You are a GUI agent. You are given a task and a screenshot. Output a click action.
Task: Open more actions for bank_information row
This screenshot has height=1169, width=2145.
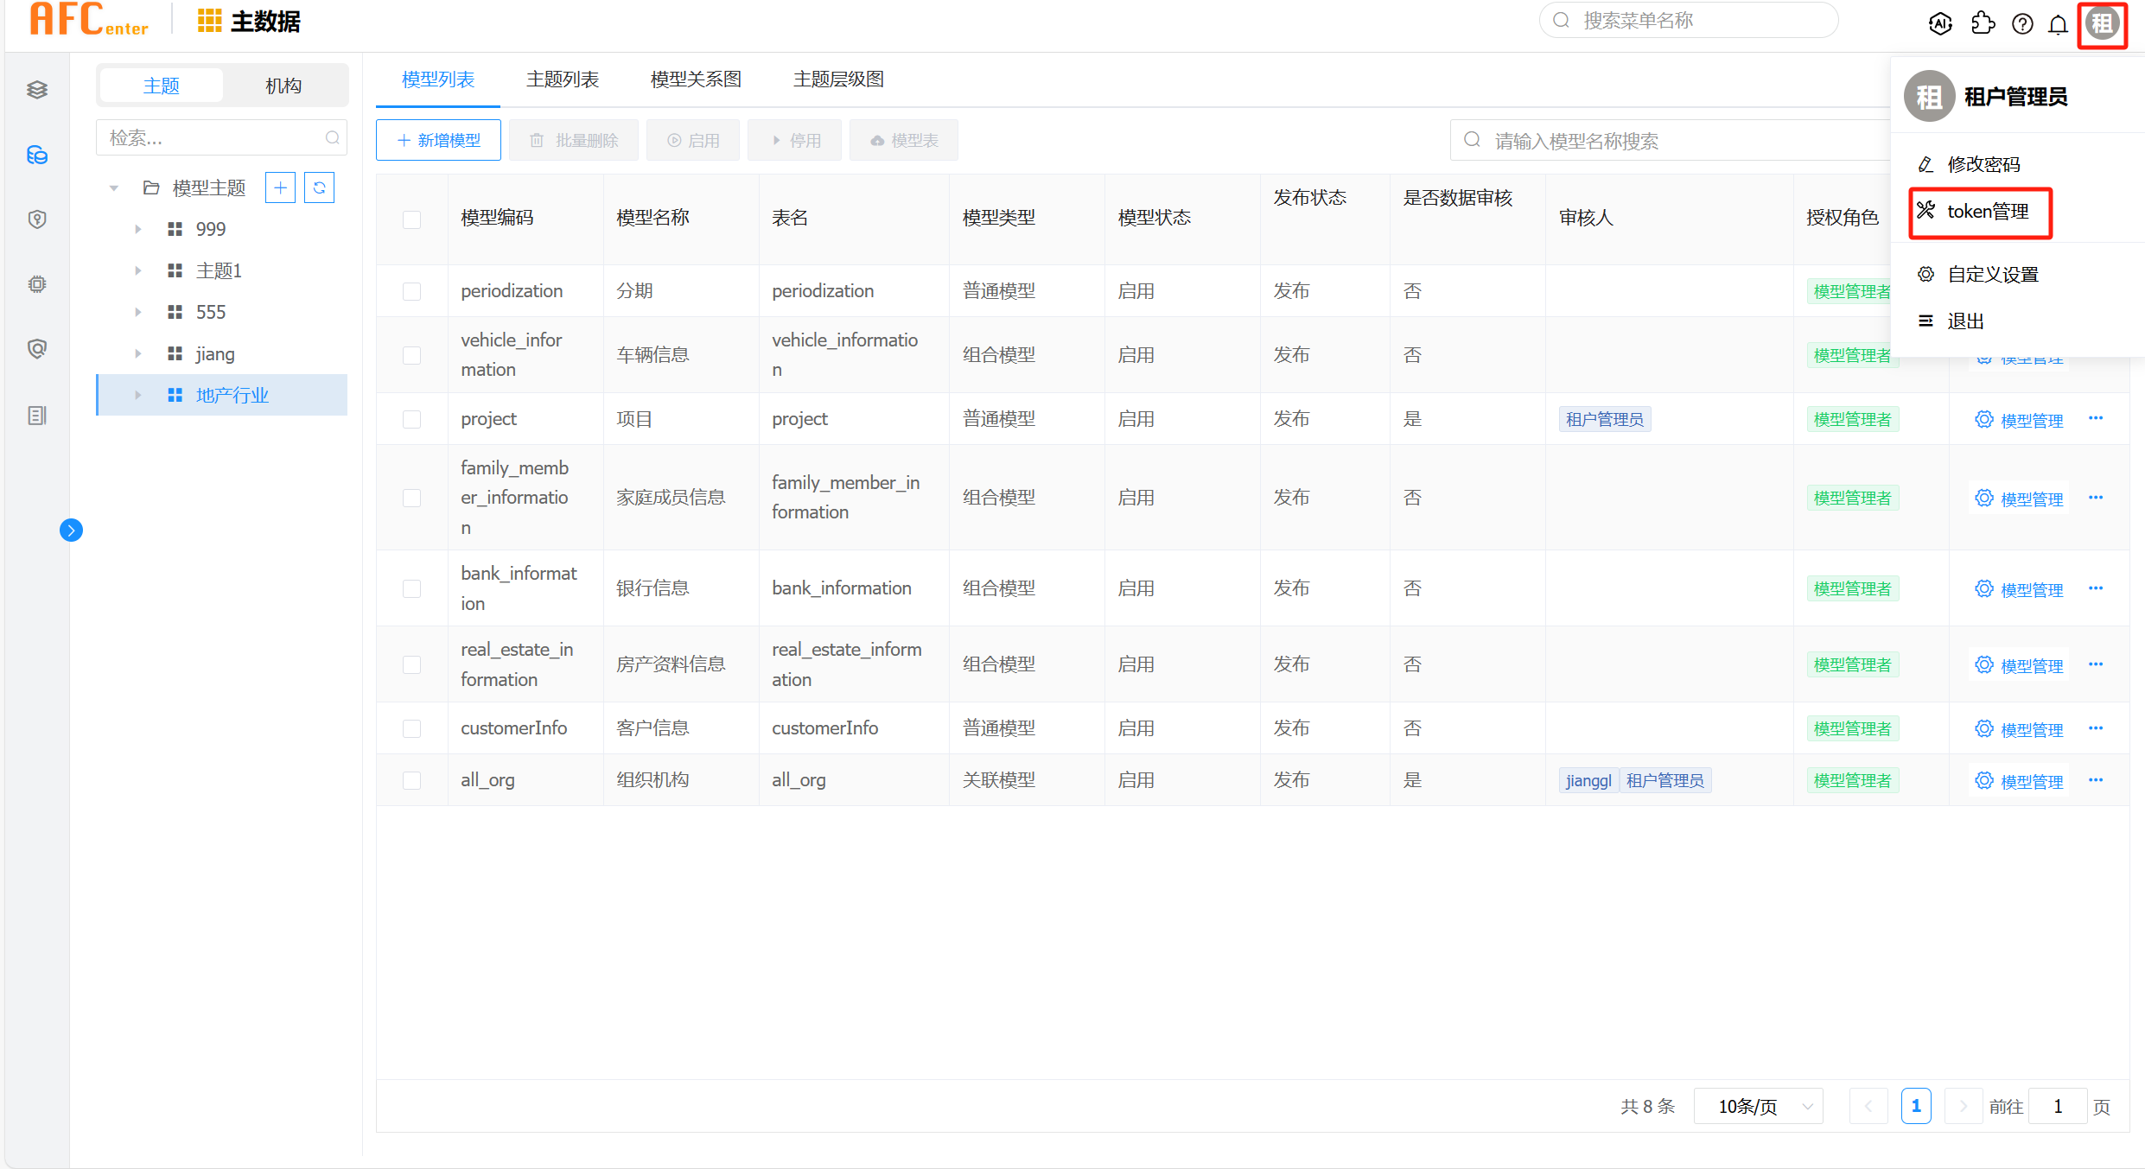click(x=2096, y=588)
